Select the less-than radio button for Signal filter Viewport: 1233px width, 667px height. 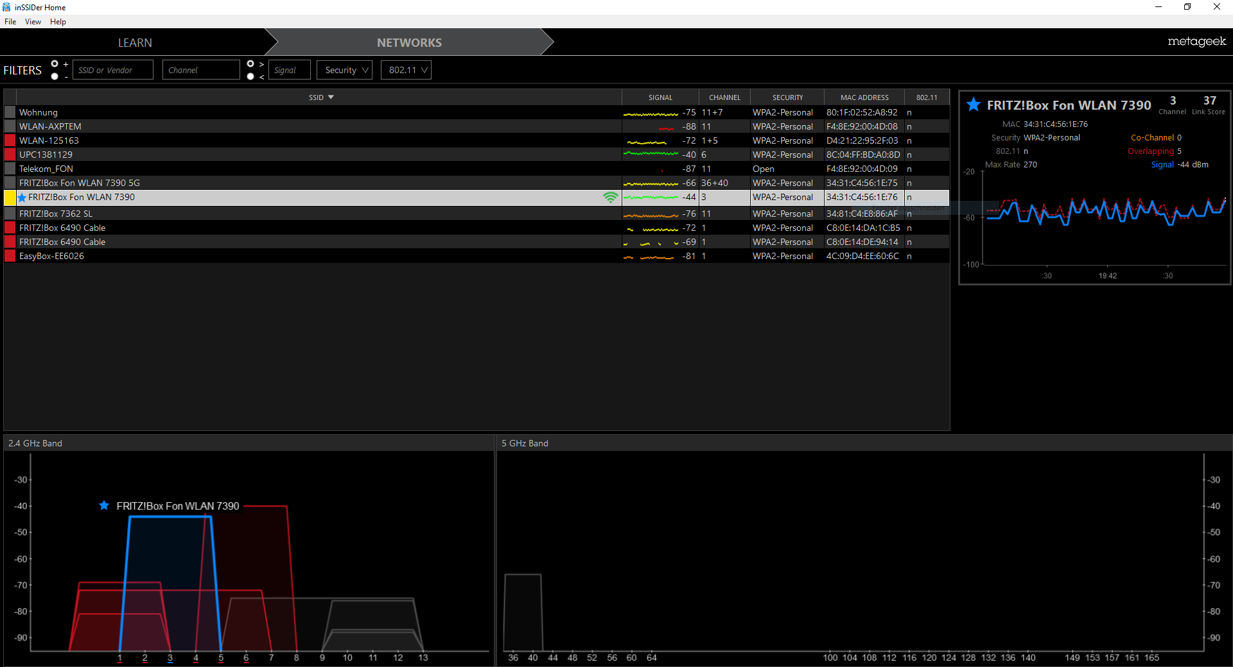(x=250, y=76)
